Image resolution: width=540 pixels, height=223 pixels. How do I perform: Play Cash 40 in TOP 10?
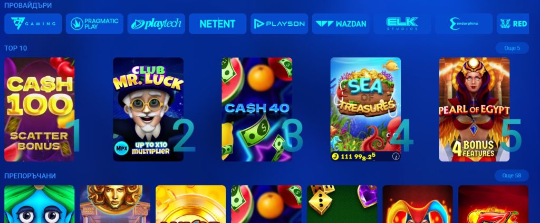click(257, 109)
